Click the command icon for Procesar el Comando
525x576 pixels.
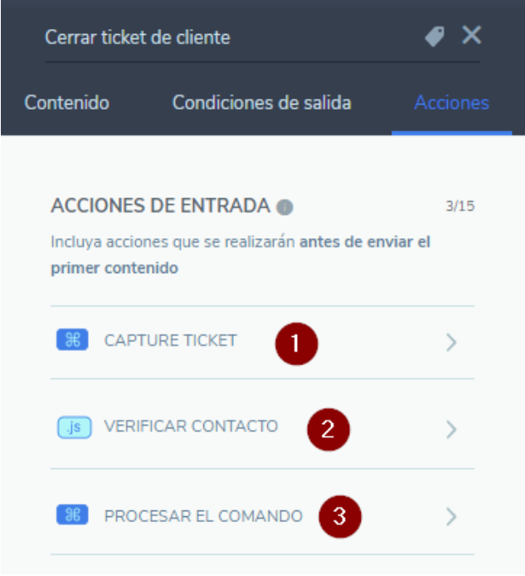[72, 515]
